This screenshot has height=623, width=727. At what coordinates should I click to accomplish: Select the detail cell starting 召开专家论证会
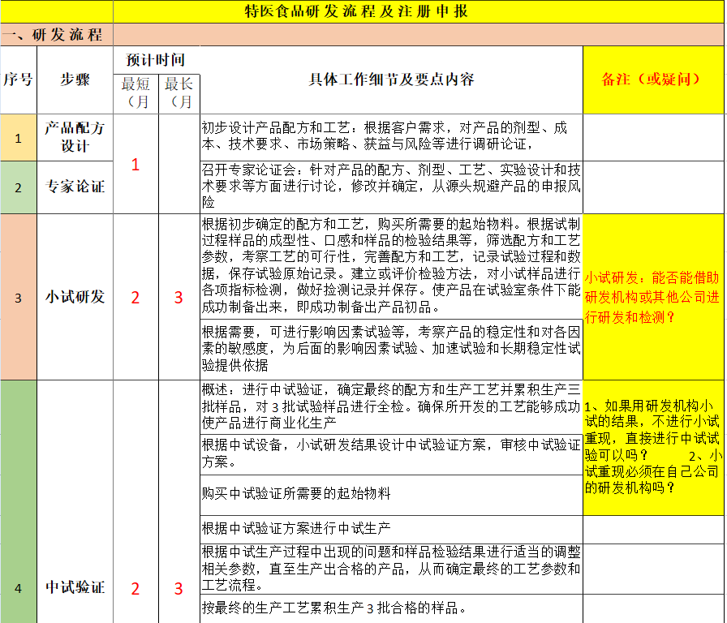391,187
